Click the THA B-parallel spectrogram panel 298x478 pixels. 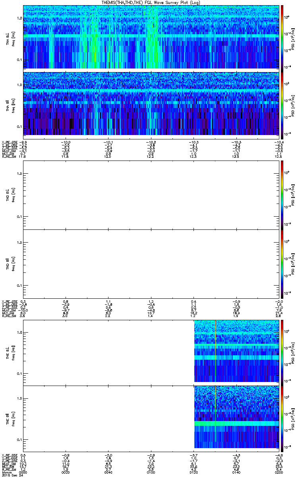[x=151, y=104]
